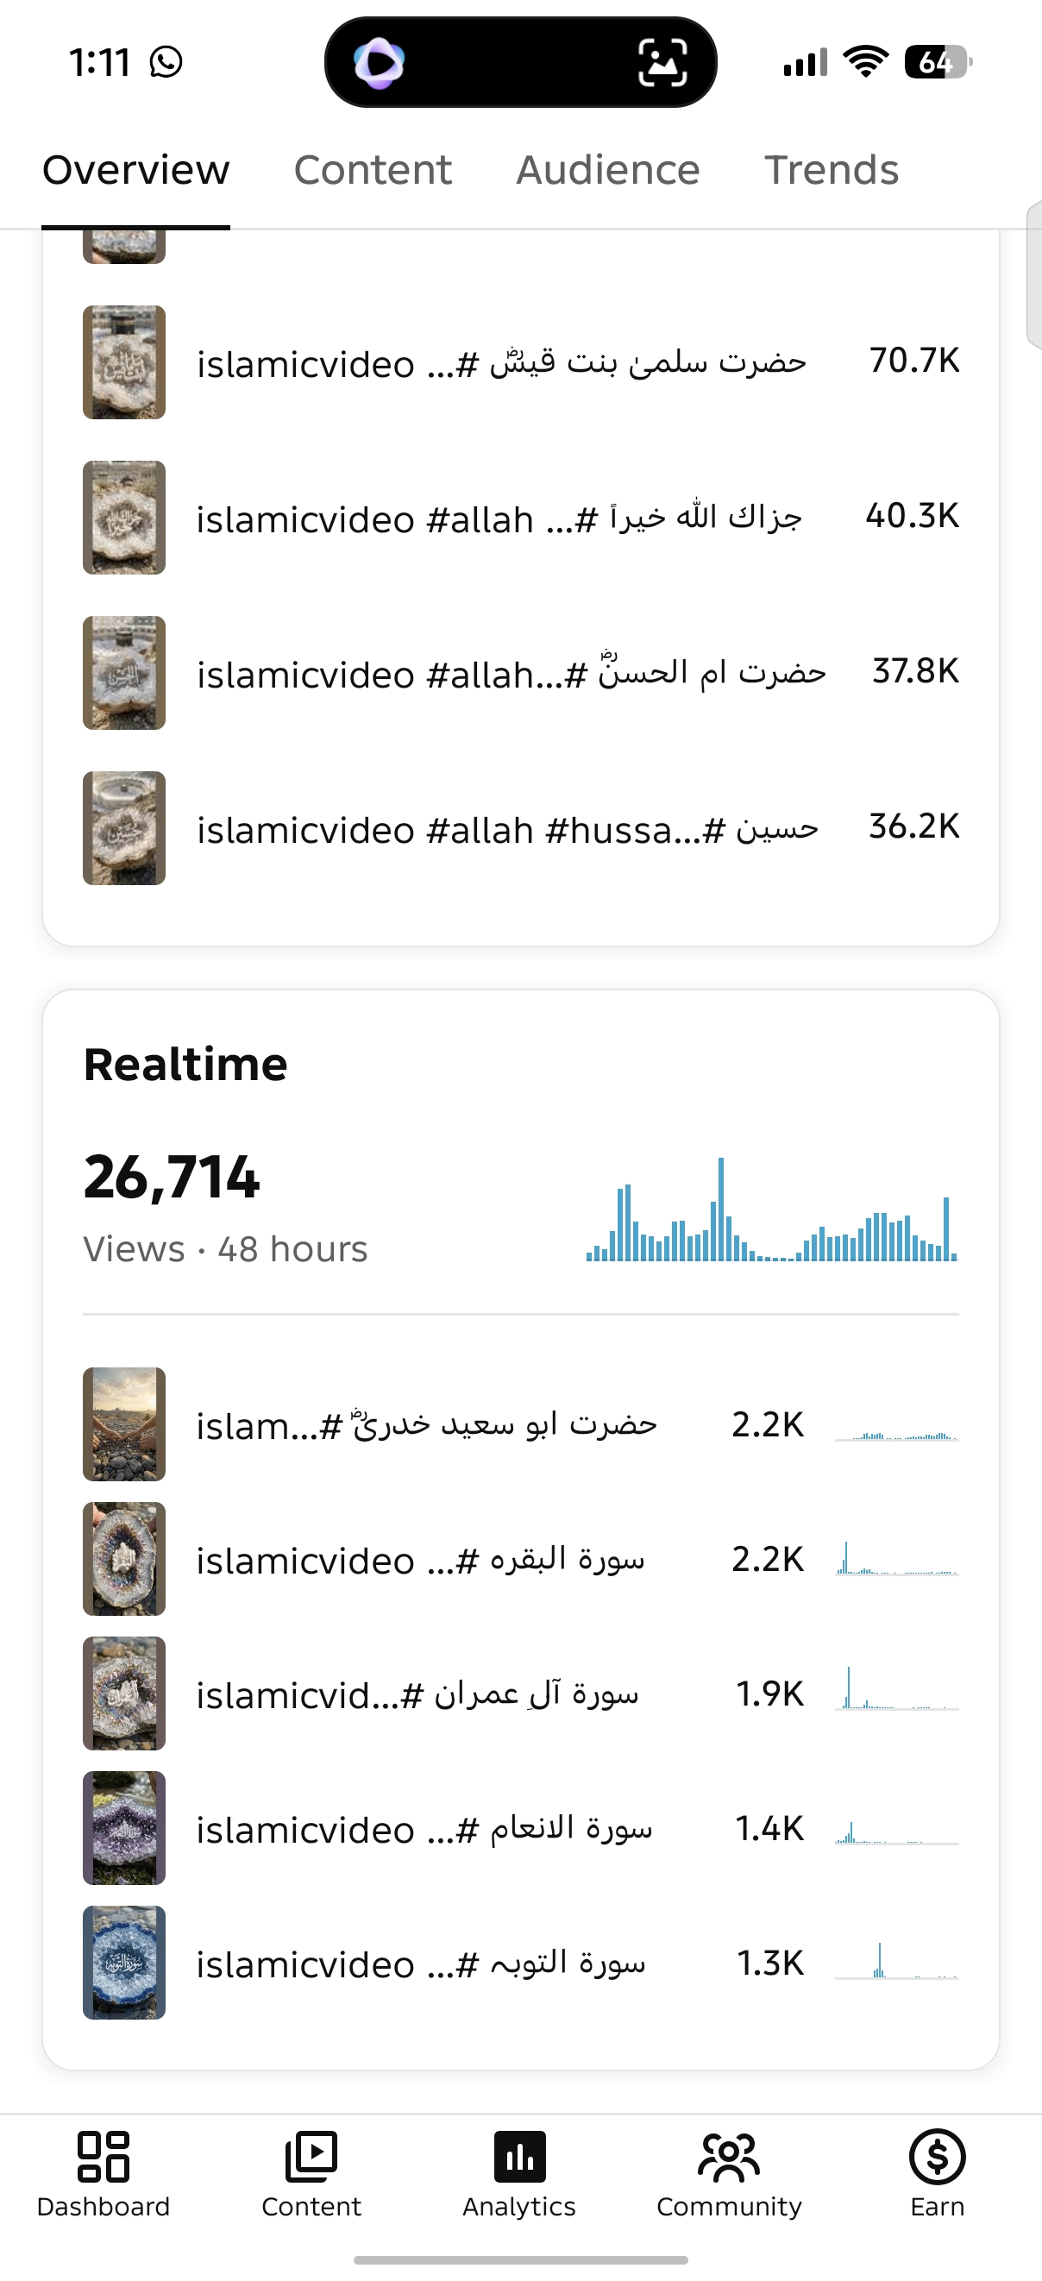The height and width of the screenshot is (2281, 1042).
Task: Tap the blue geode thumbnail with 1.3K views
Action: (124, 1962)
